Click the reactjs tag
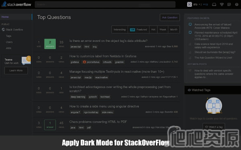The height and width of the screenshot is (150, 241). (x=88, y=78)
